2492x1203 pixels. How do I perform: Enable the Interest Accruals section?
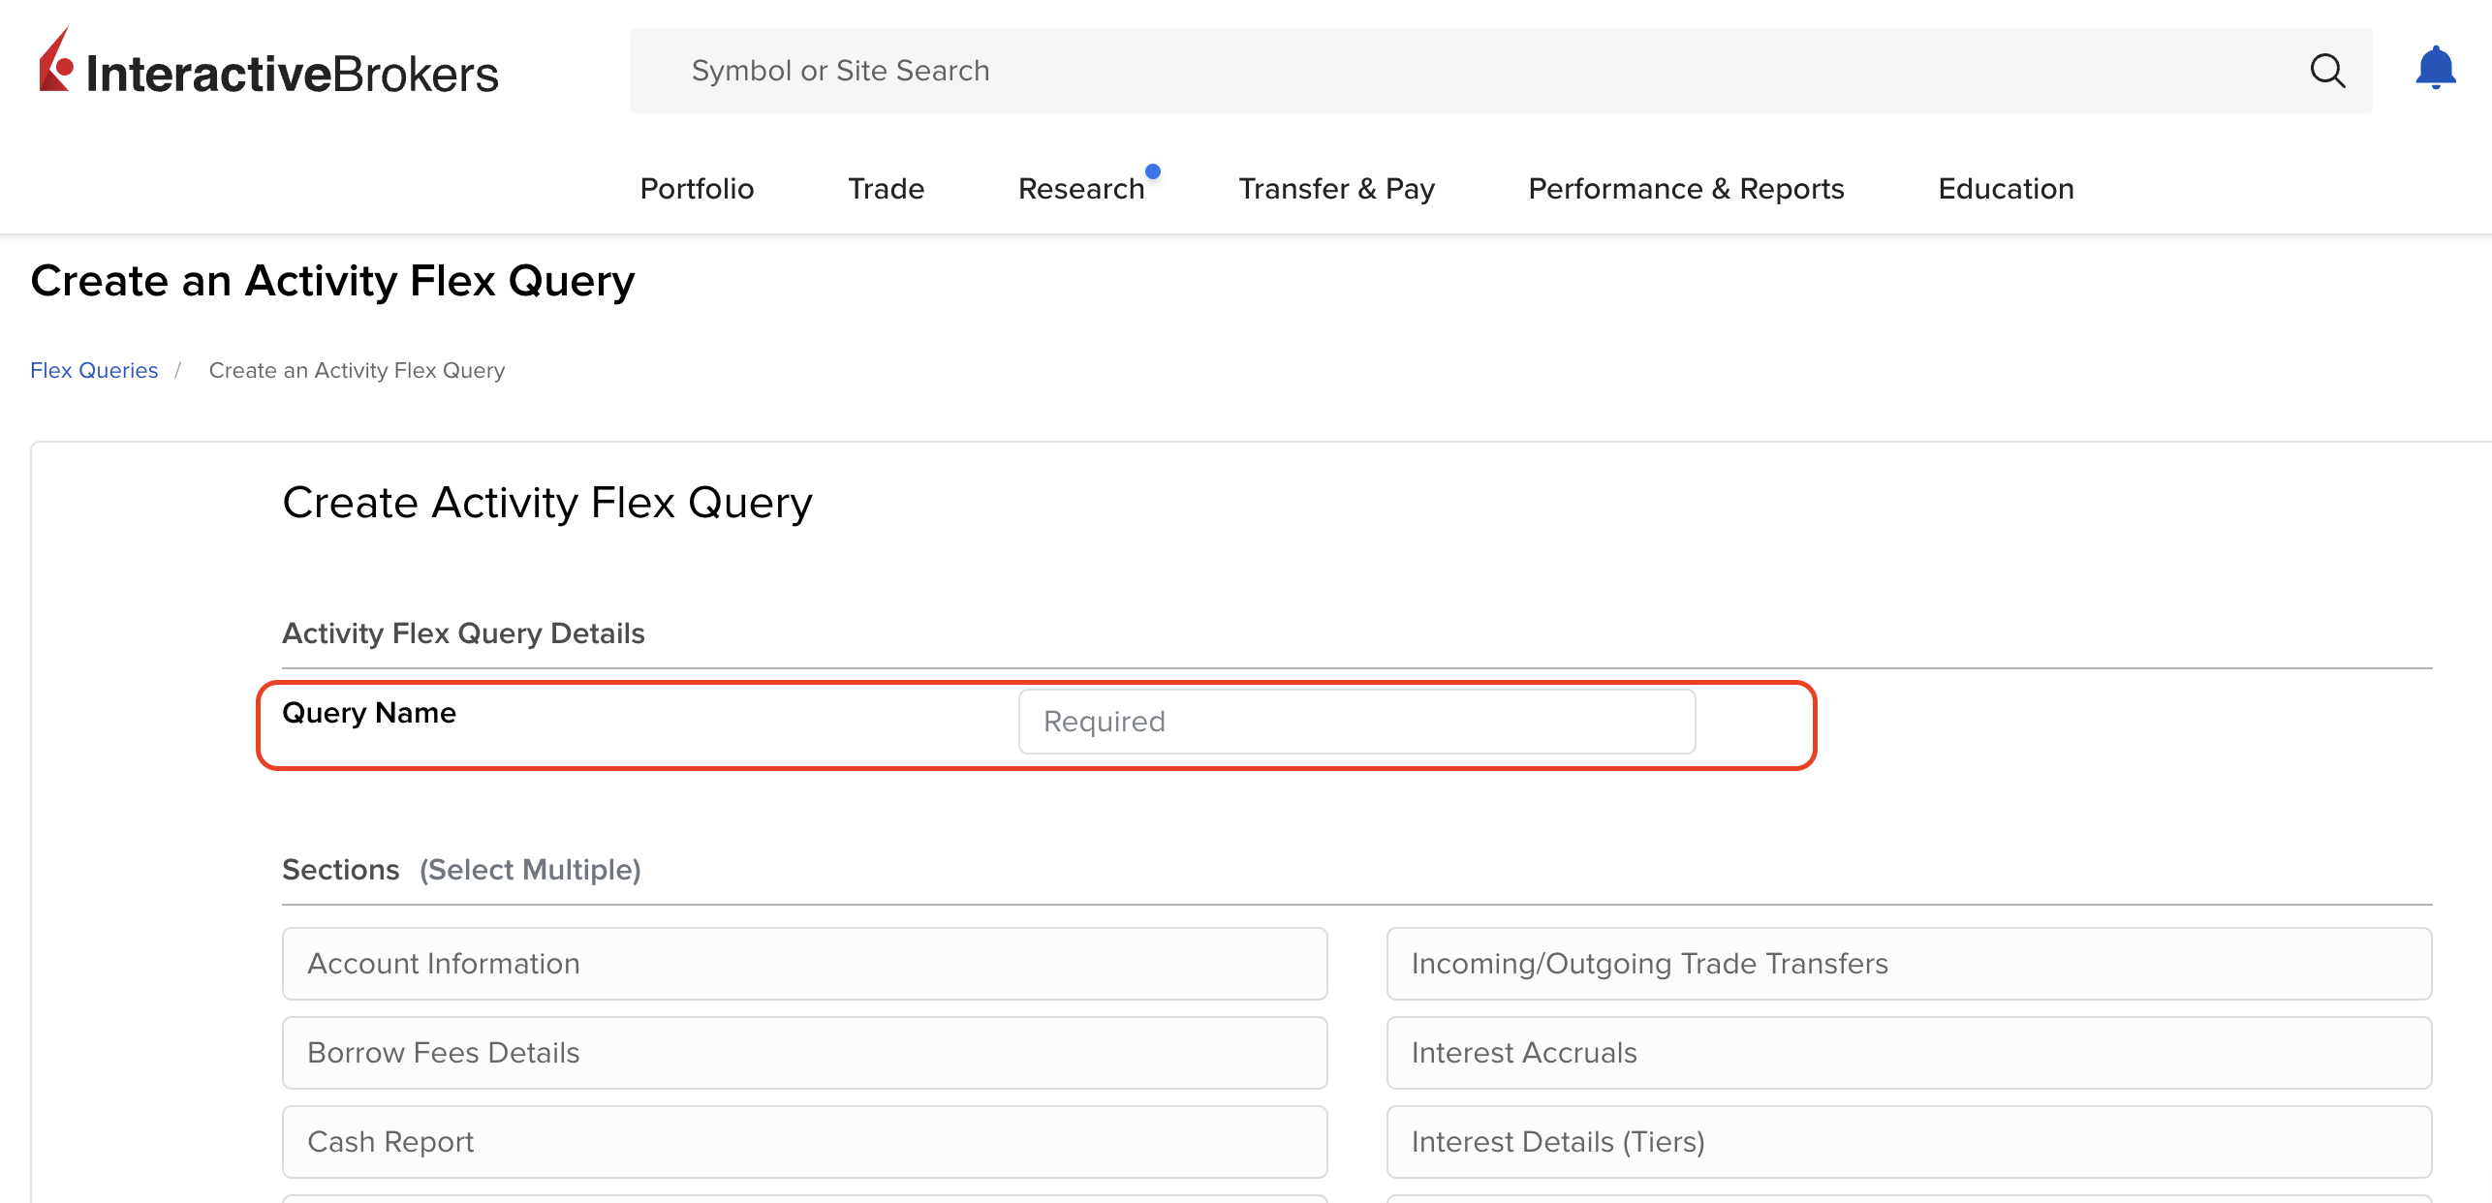click(1910, 1052)
